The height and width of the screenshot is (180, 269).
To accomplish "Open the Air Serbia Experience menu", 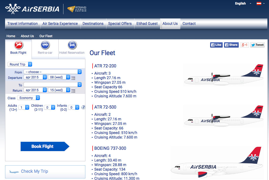I will pos(60,24).
